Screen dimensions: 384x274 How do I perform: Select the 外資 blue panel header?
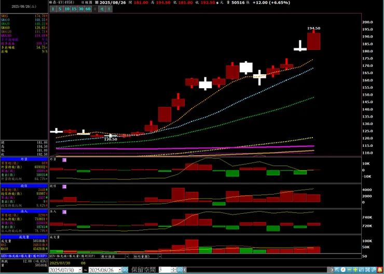(24, 159)
